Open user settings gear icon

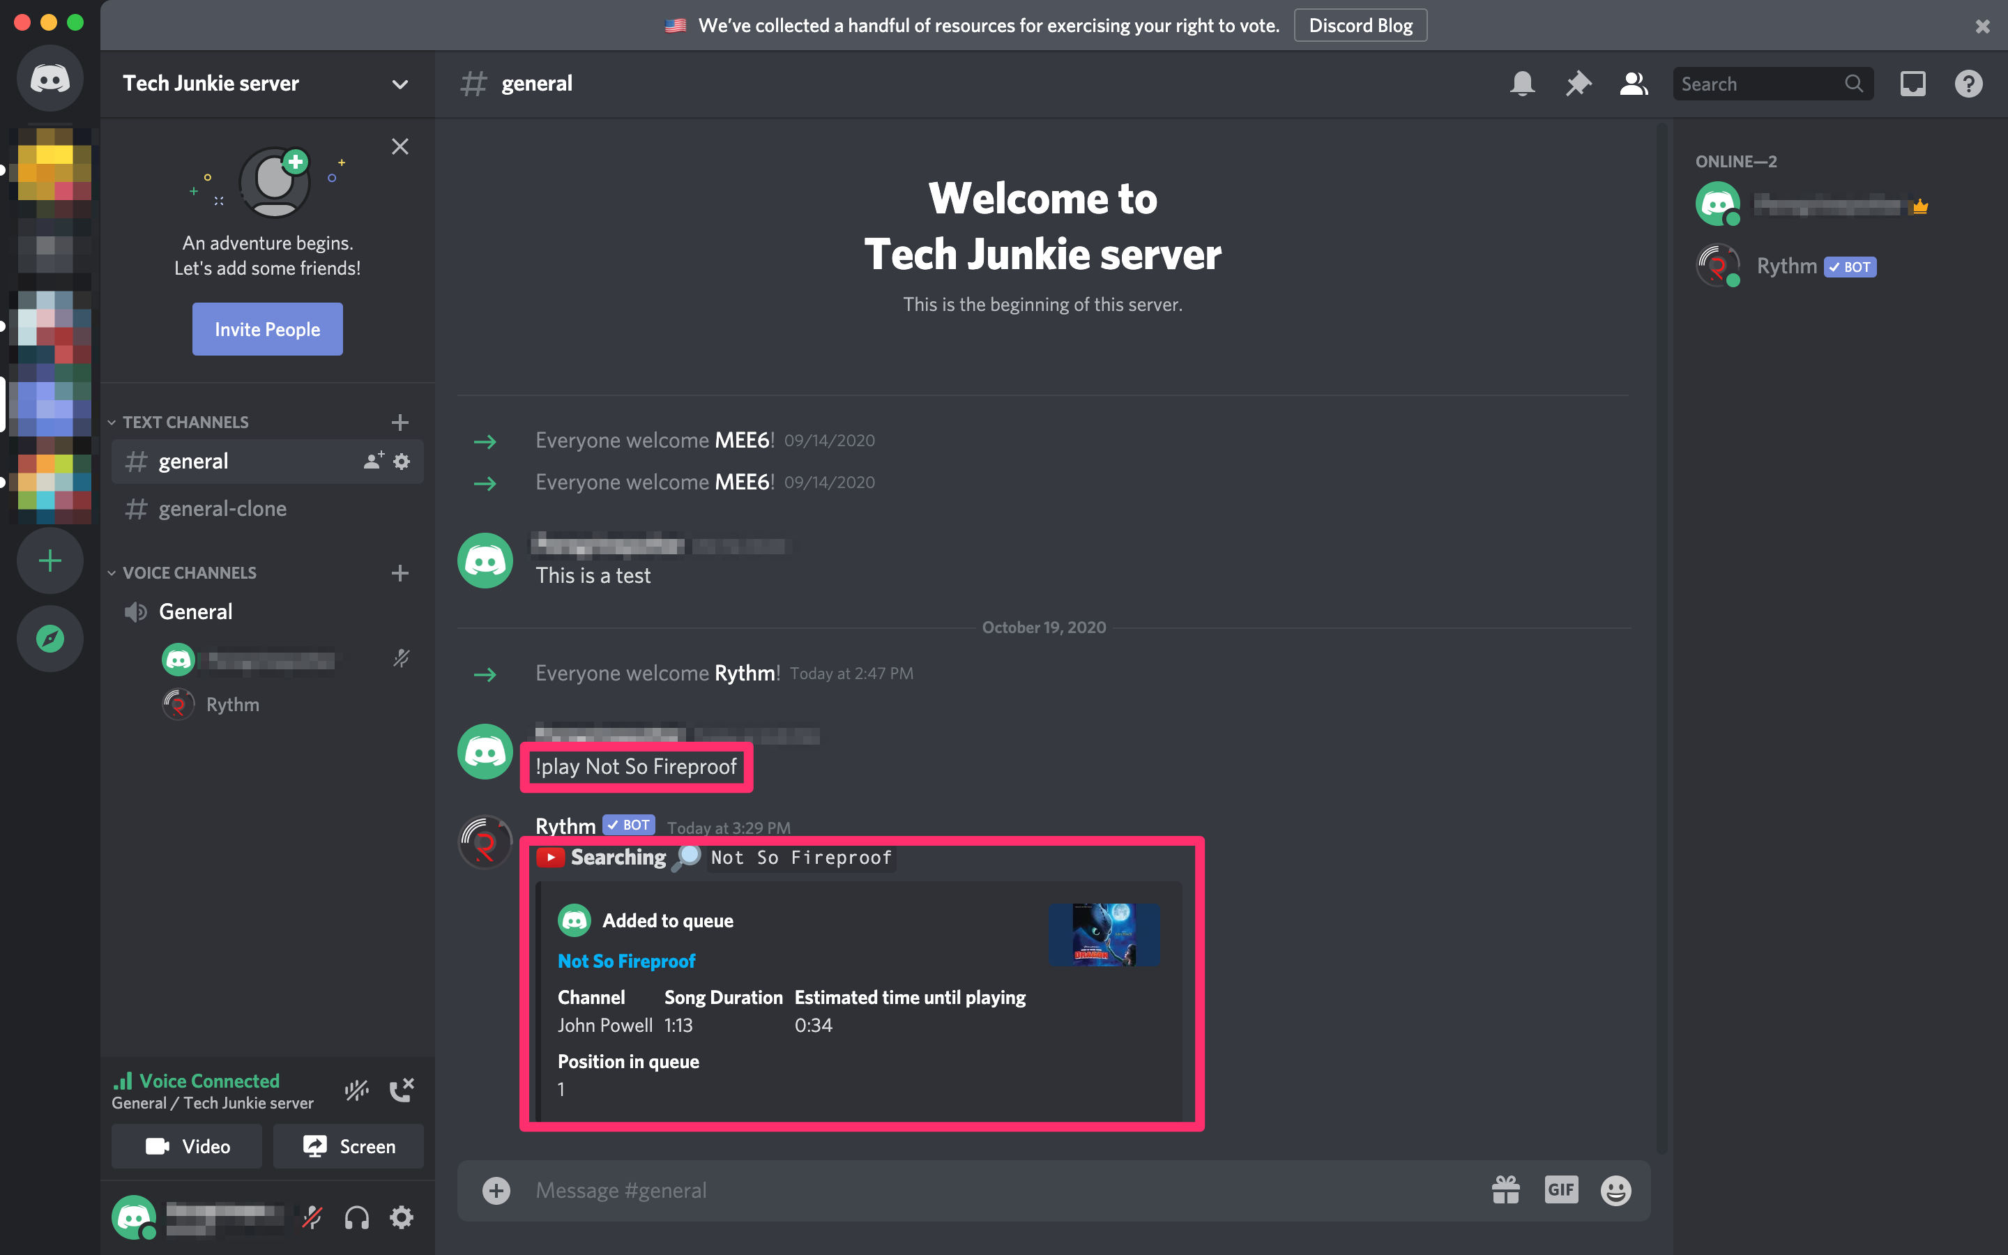[x=402, y=1217]
